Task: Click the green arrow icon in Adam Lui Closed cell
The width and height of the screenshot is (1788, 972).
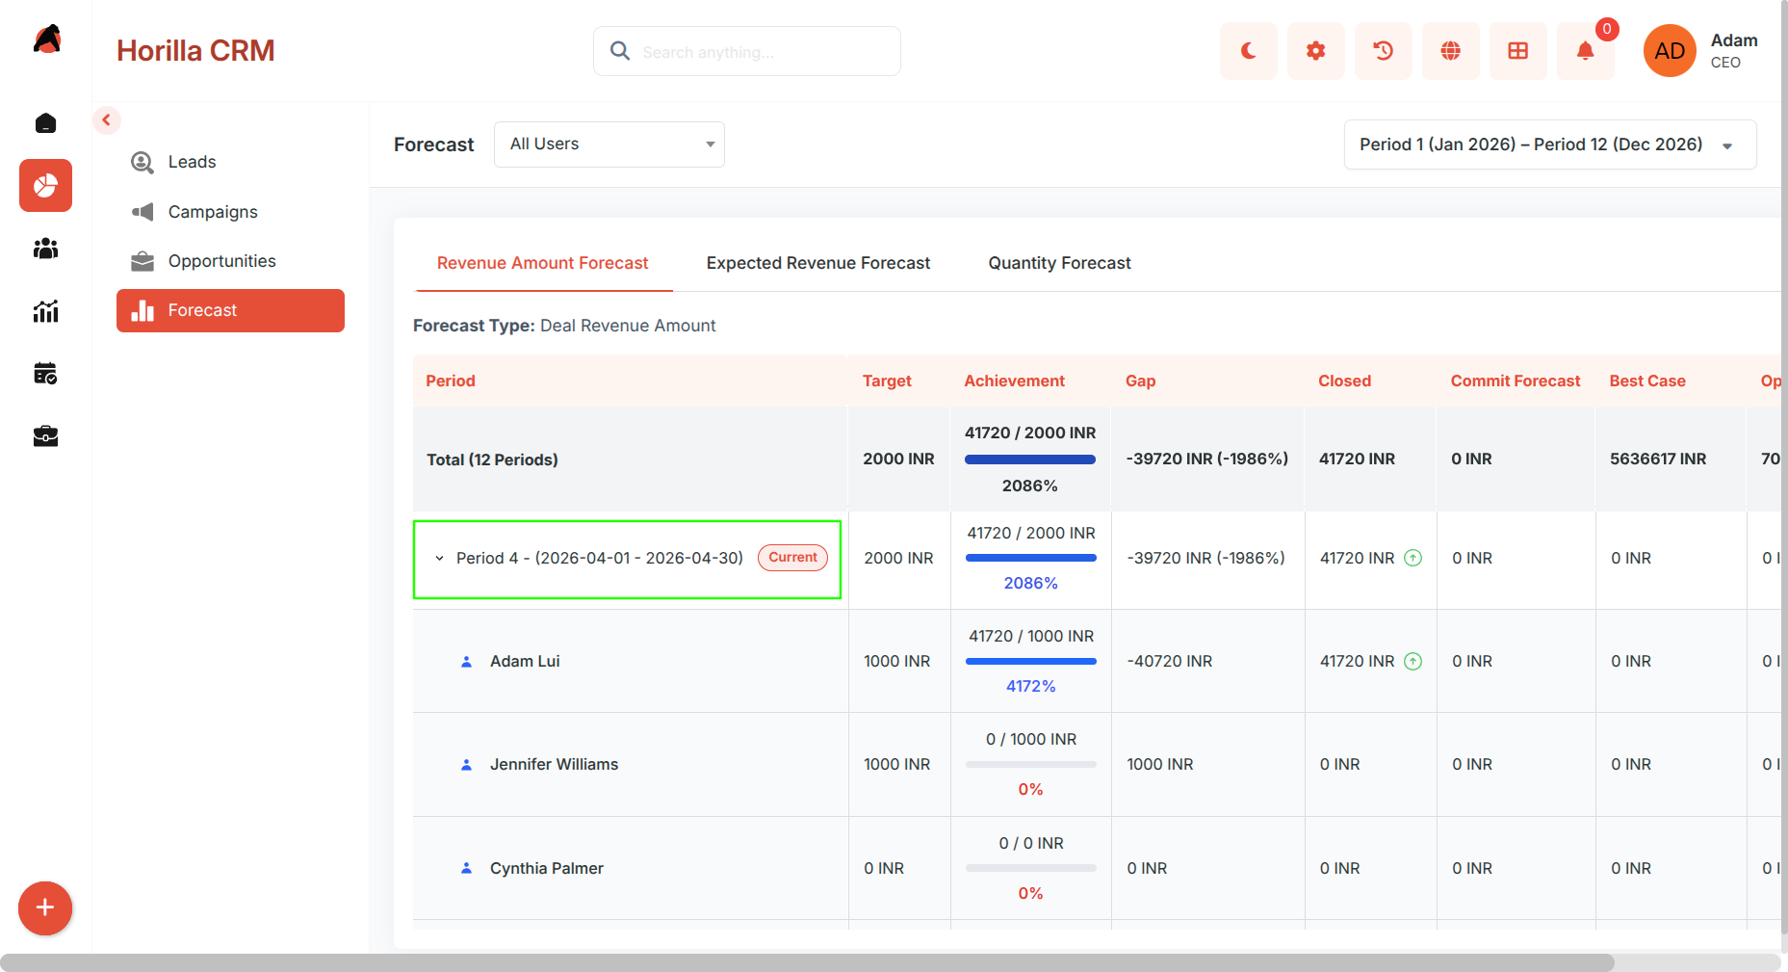Action: [x=1412, y=661]
